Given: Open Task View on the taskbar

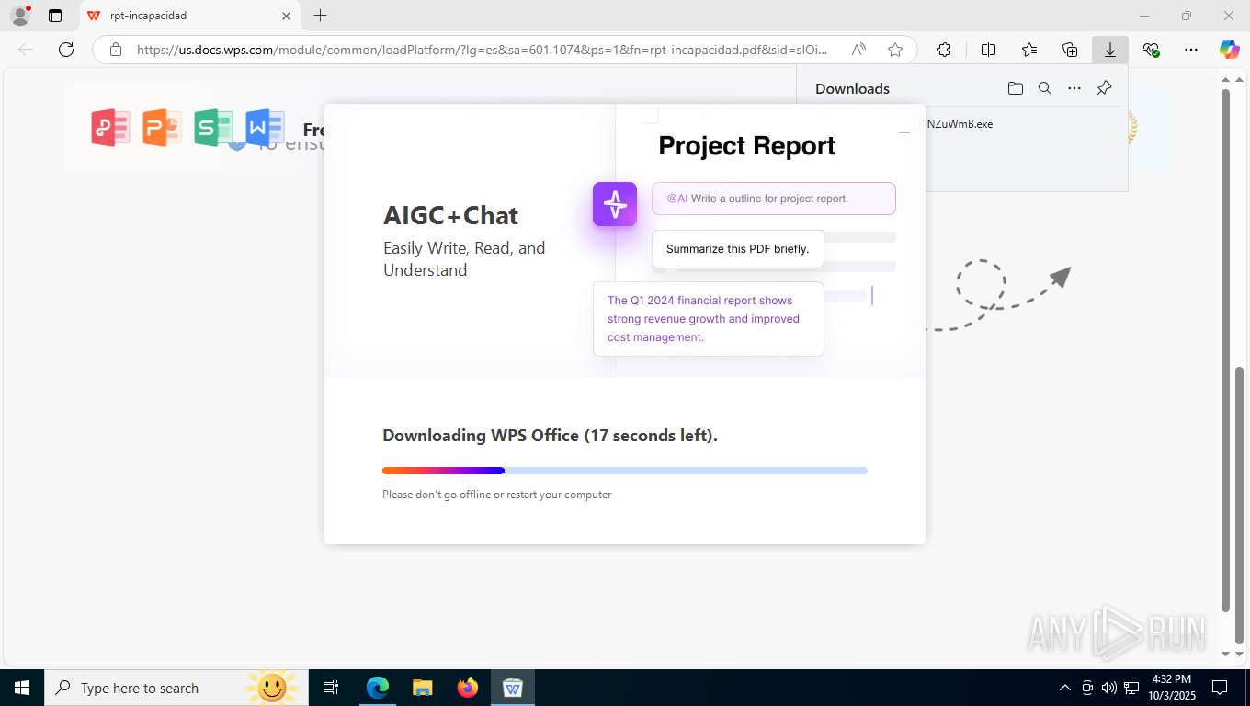Looking at the screenshot, I should tap(331, 688).
